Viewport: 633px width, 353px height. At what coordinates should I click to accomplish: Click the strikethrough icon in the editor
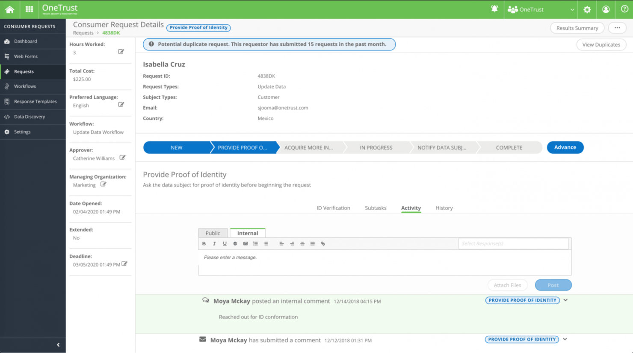point(235,243)
